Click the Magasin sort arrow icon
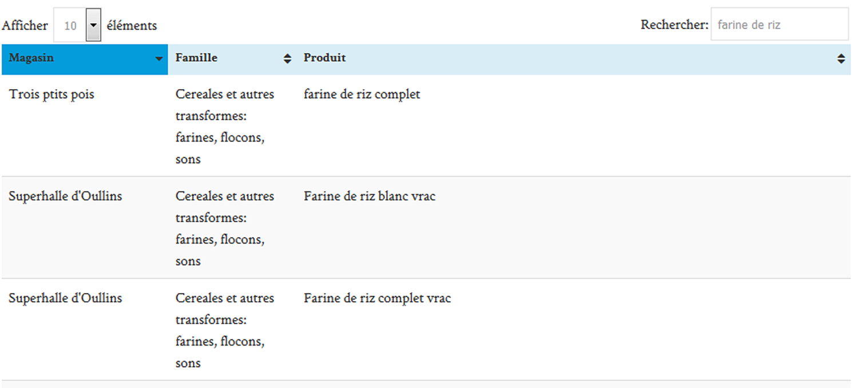 pos(158,59)
